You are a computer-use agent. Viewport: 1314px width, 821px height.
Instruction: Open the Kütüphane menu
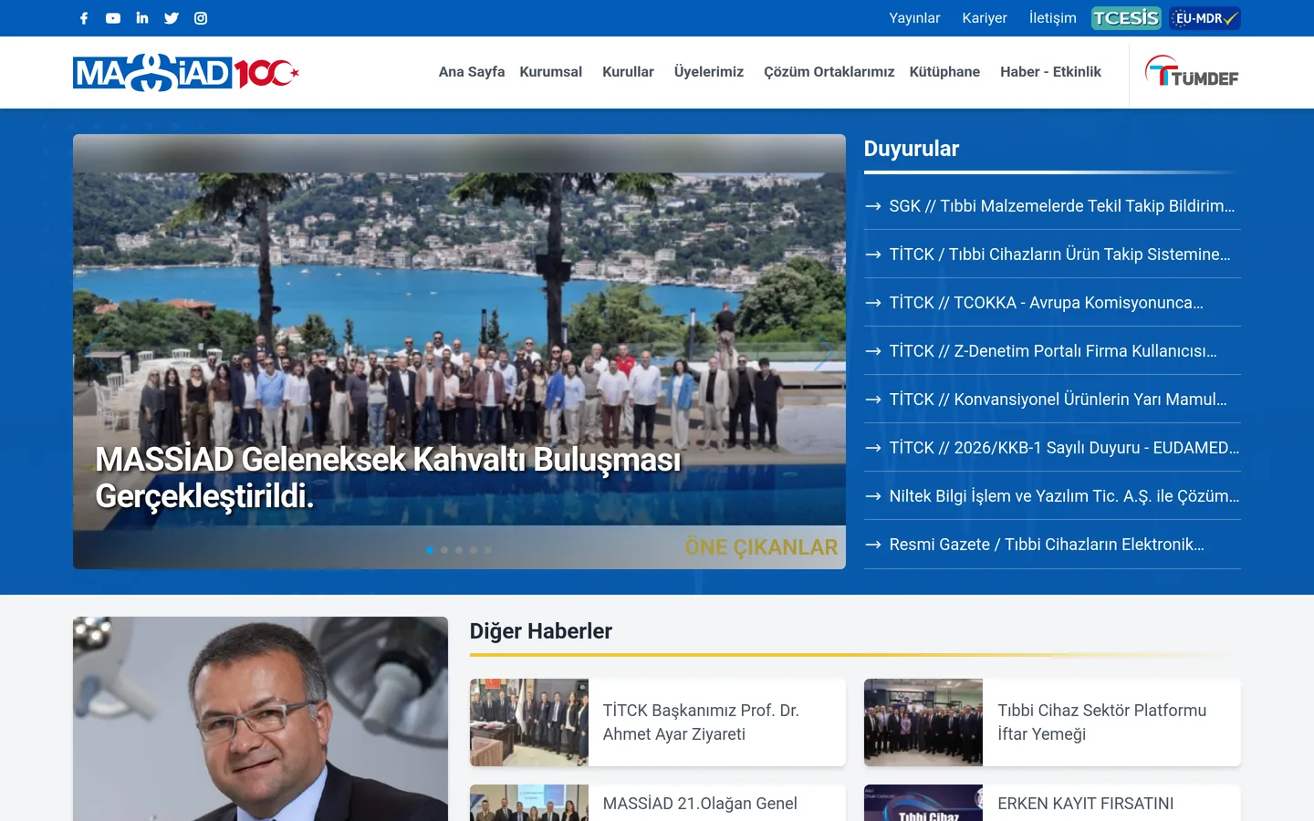[x=944, y=72]
